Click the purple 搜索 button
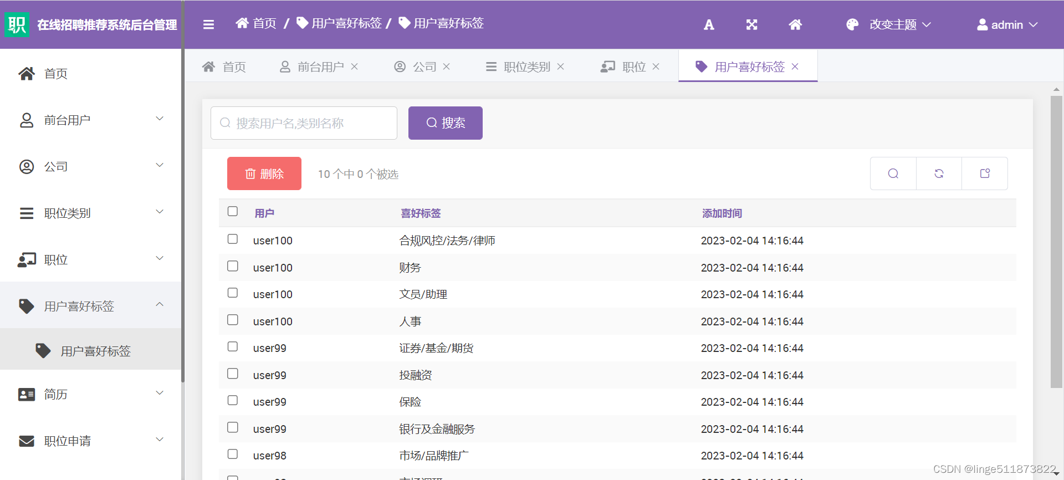This screenshot has width=1064, height=480. (x=446, y=122)
